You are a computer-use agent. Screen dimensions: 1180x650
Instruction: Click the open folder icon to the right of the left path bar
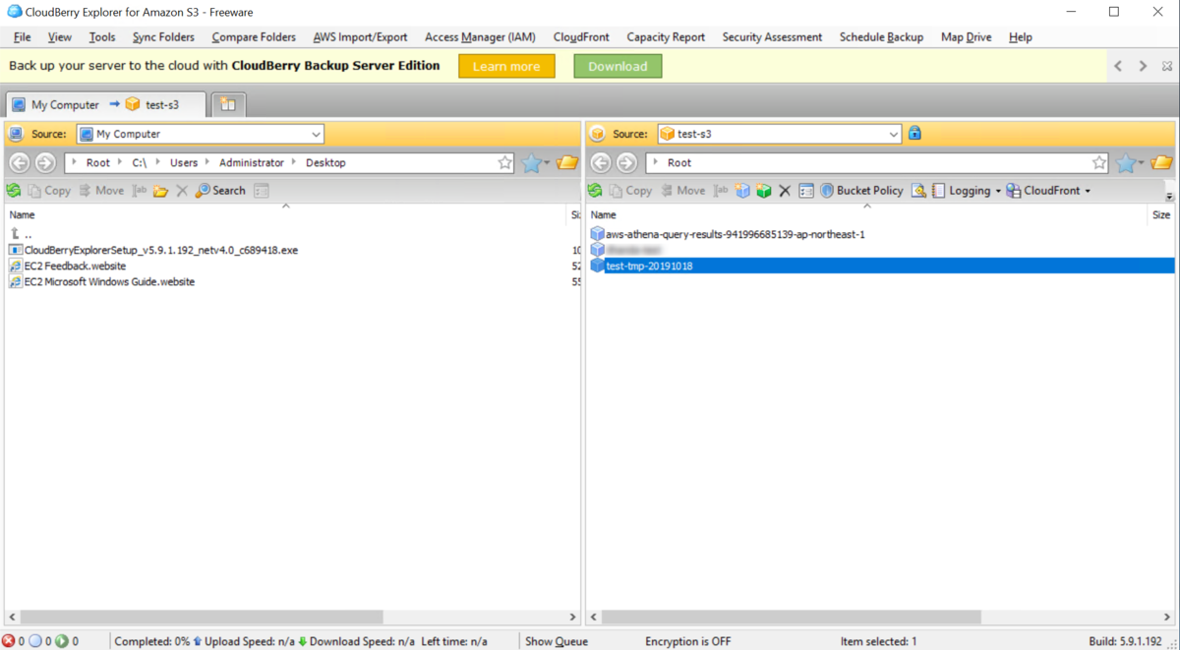tap(567, 162)
